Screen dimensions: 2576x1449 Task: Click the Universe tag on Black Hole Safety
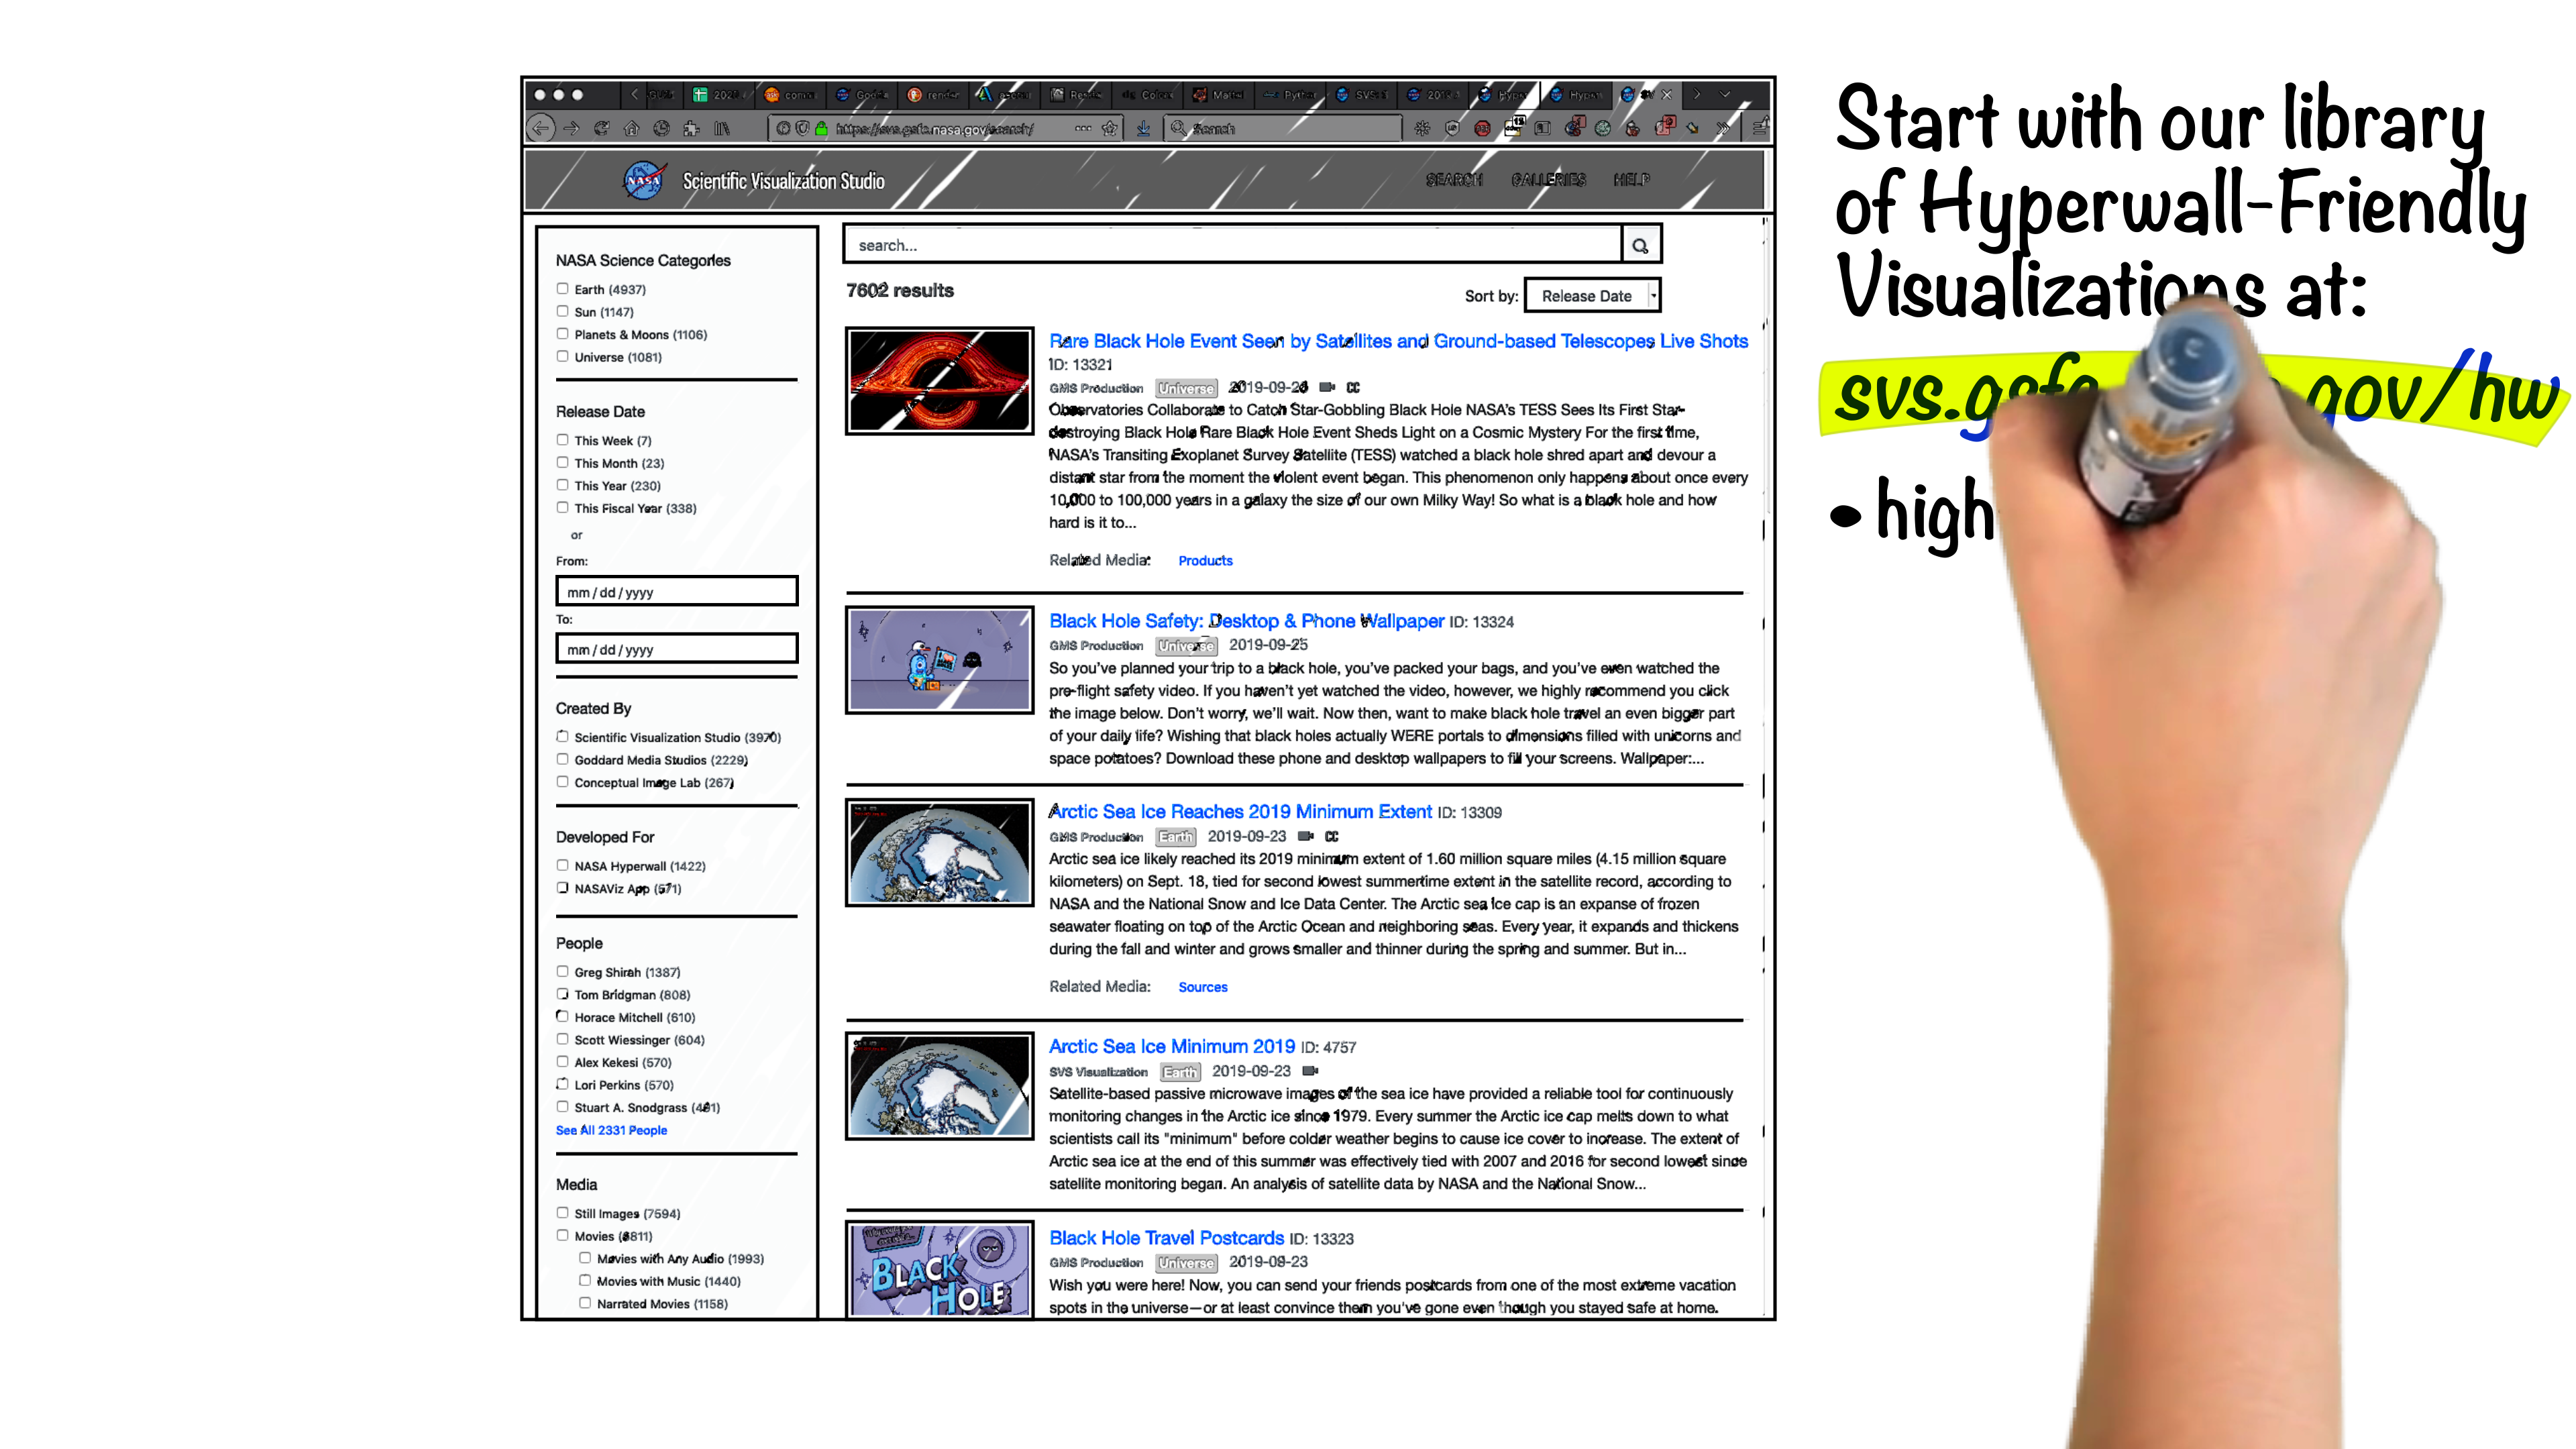click(x=1186, y=646)
